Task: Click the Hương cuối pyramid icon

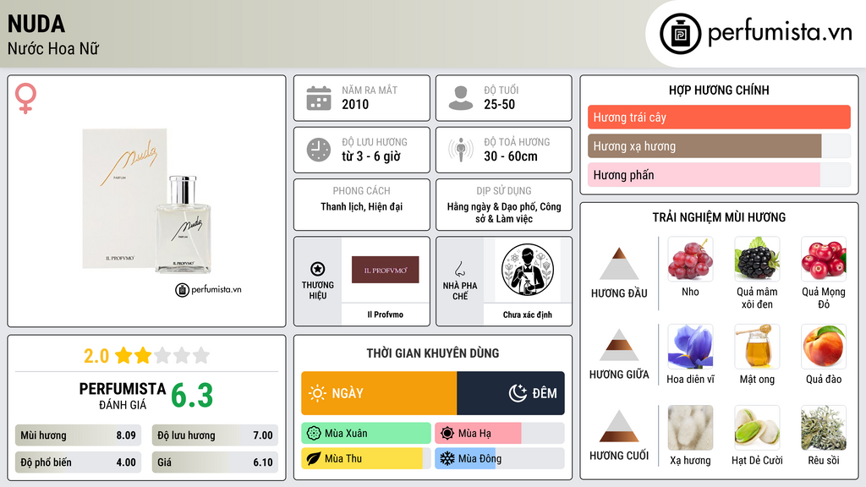Action: click(619, 426)
